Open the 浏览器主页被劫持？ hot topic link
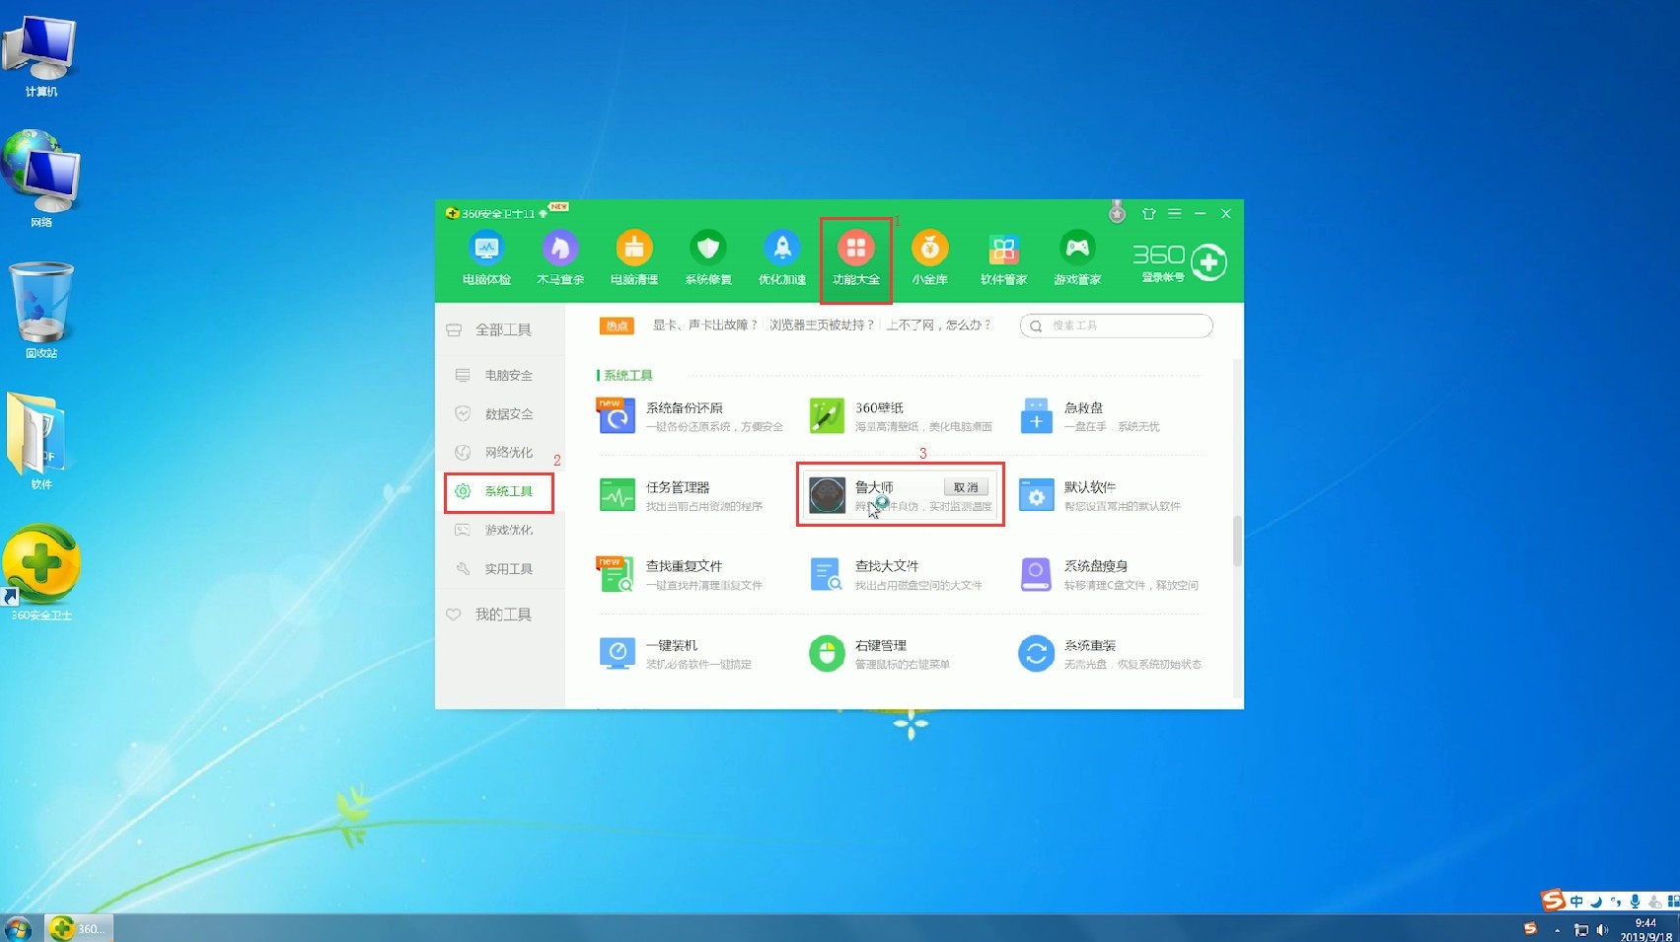 (x=821, y=325)
